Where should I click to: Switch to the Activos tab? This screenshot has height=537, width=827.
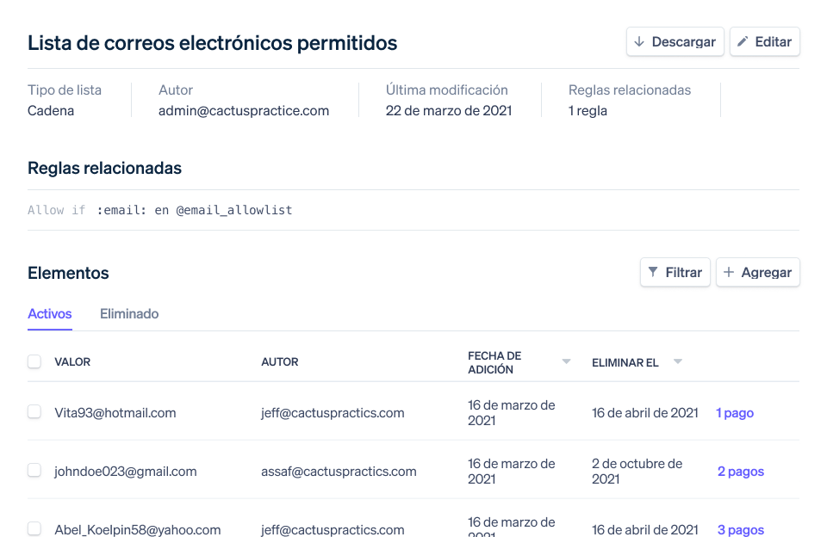[x=50, y=313]
